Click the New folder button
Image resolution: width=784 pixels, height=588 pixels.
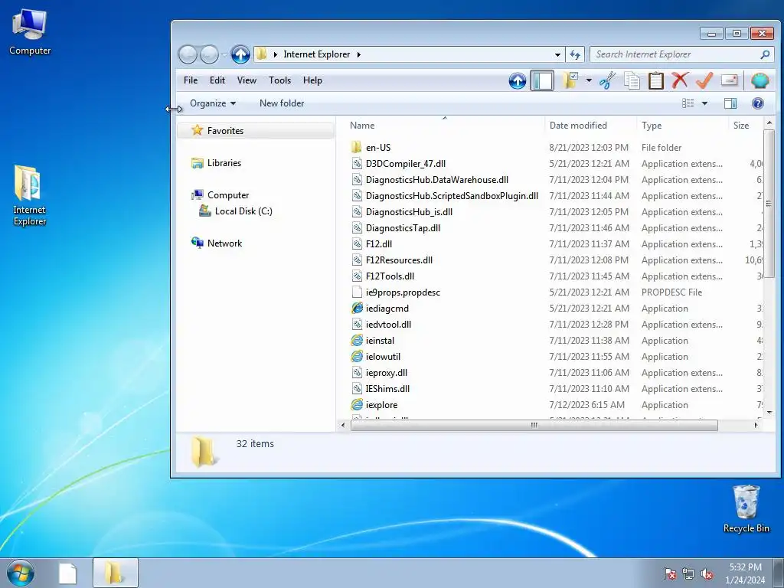pyautogui.click(x=282, y=103)
